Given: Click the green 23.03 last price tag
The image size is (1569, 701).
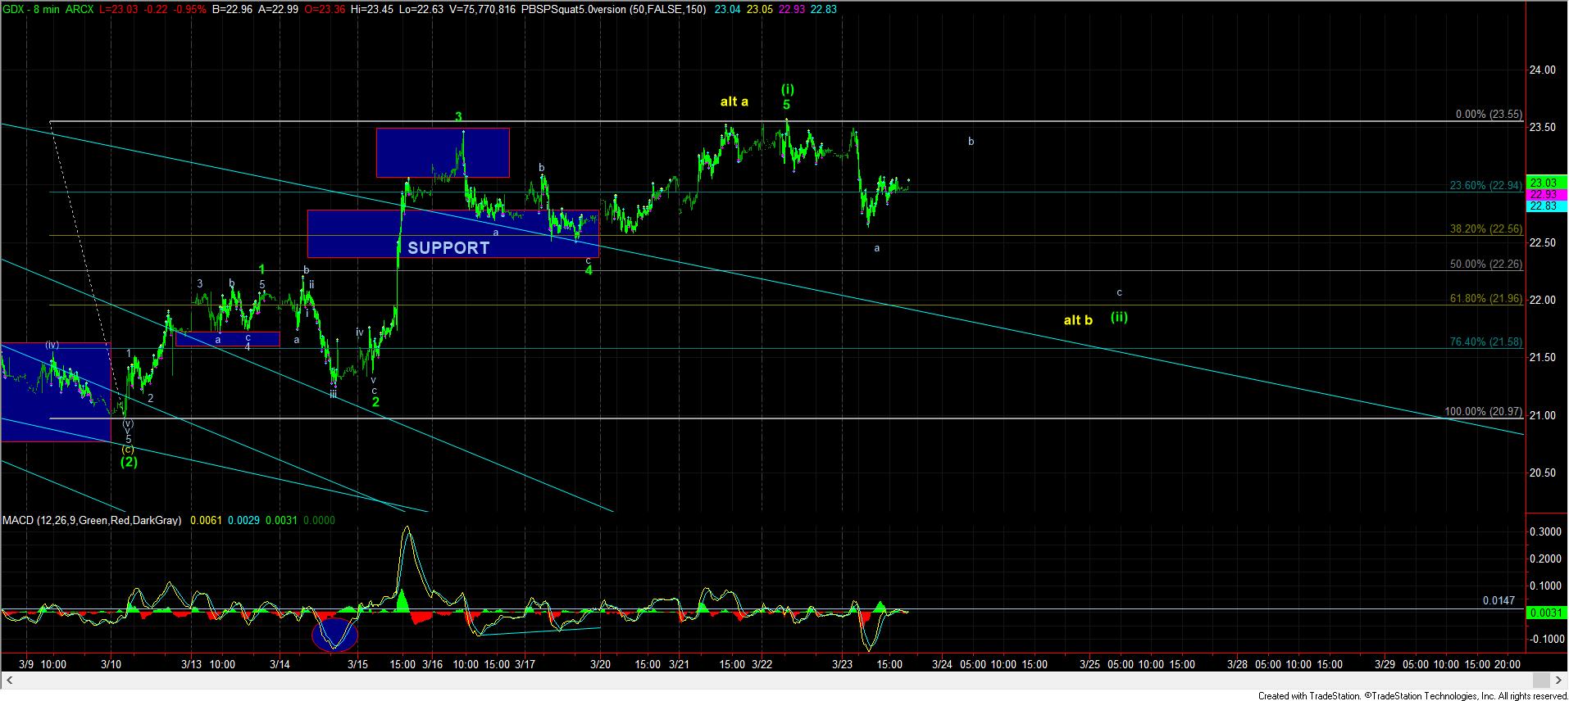Looking at the screenshot, I should (x=1544, y=183).
